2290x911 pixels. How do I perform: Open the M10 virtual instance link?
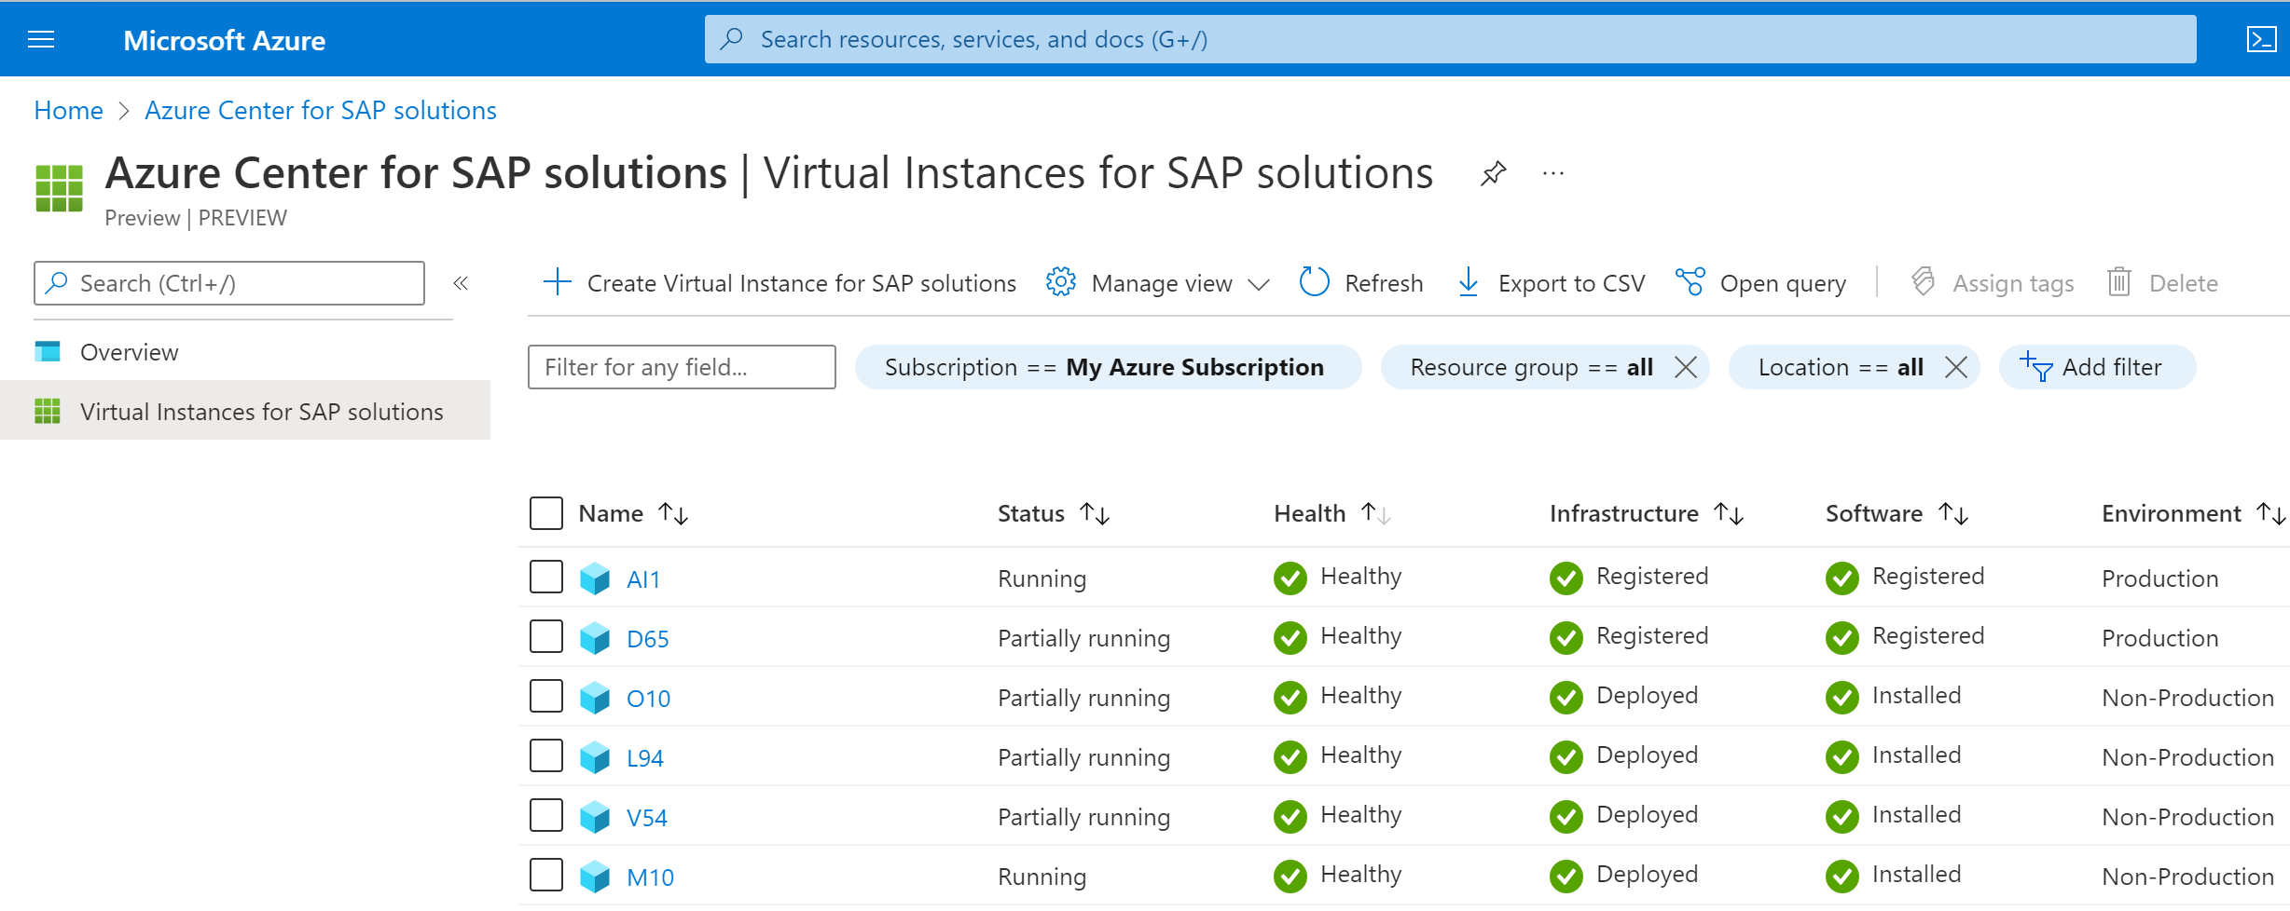(650, 877)
